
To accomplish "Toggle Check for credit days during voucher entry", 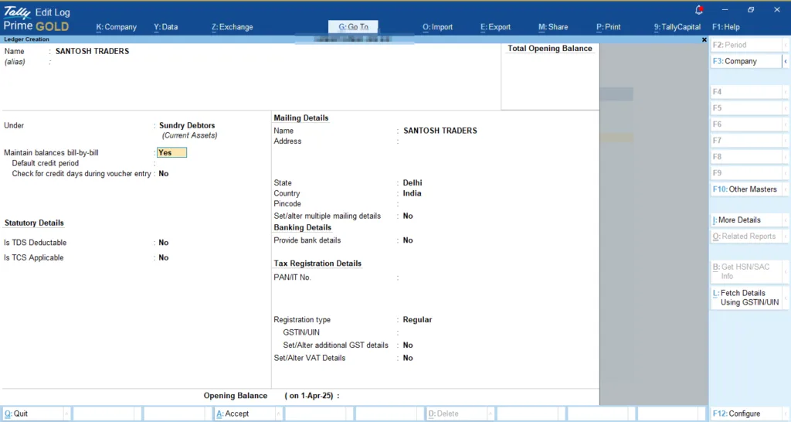I will pos(164,174).
